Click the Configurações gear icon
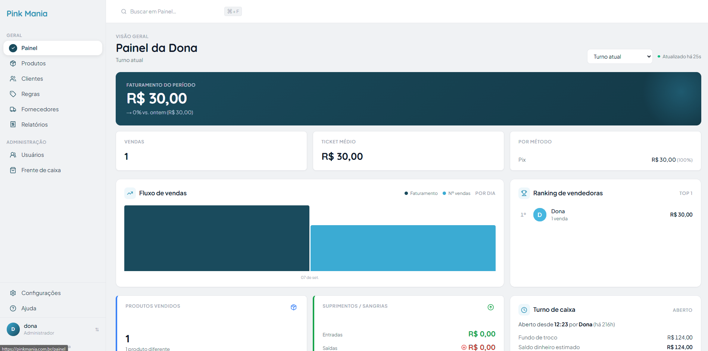 click(x=13, y=293)
